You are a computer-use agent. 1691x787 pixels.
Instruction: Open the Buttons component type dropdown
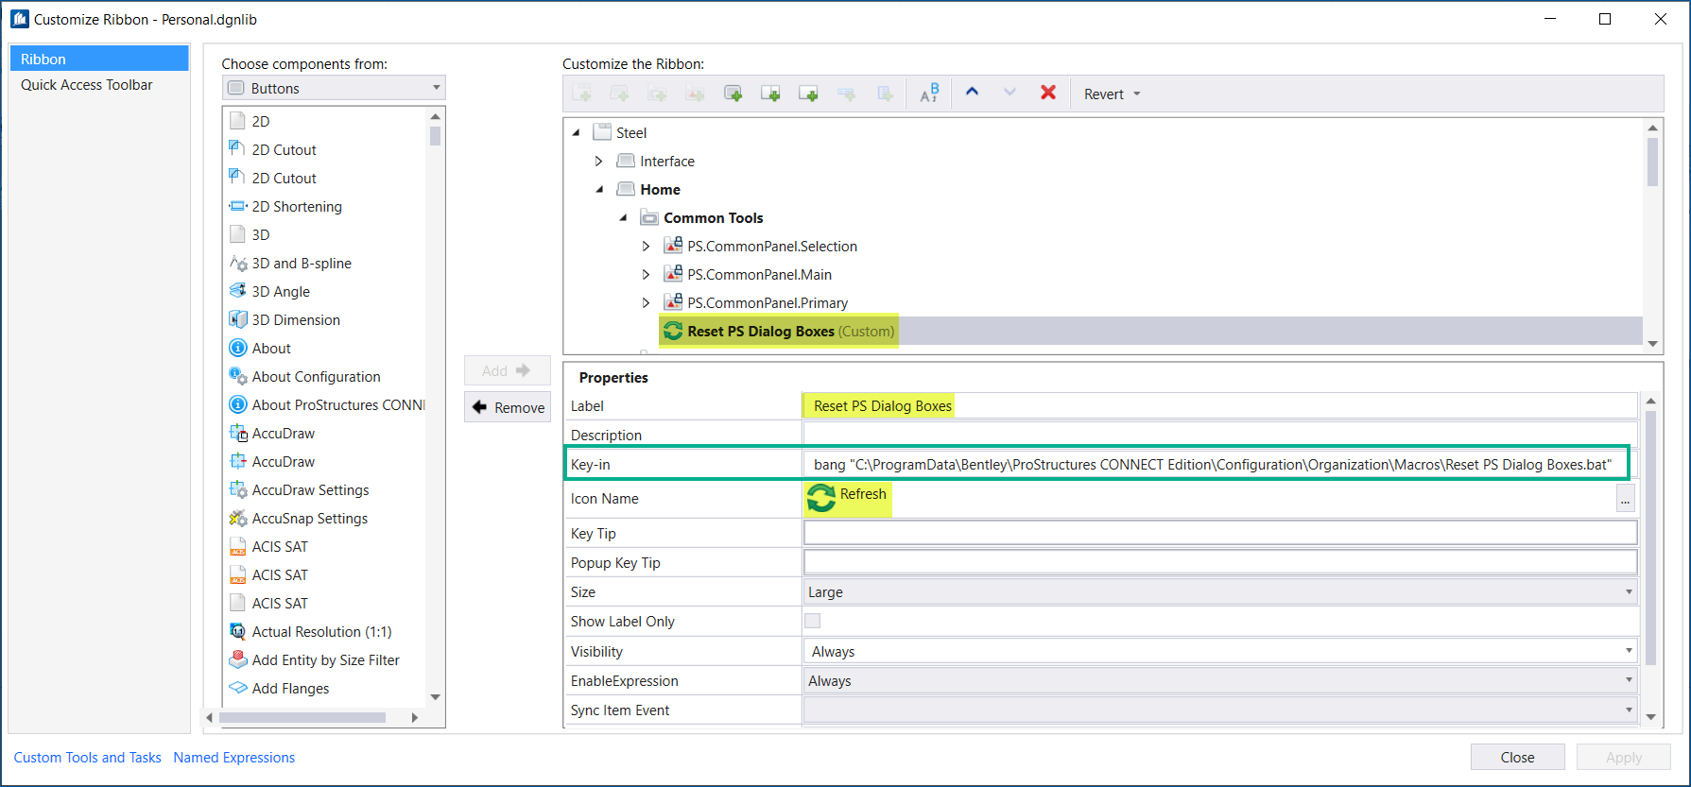pyautogui.click(x=334, y=88)
